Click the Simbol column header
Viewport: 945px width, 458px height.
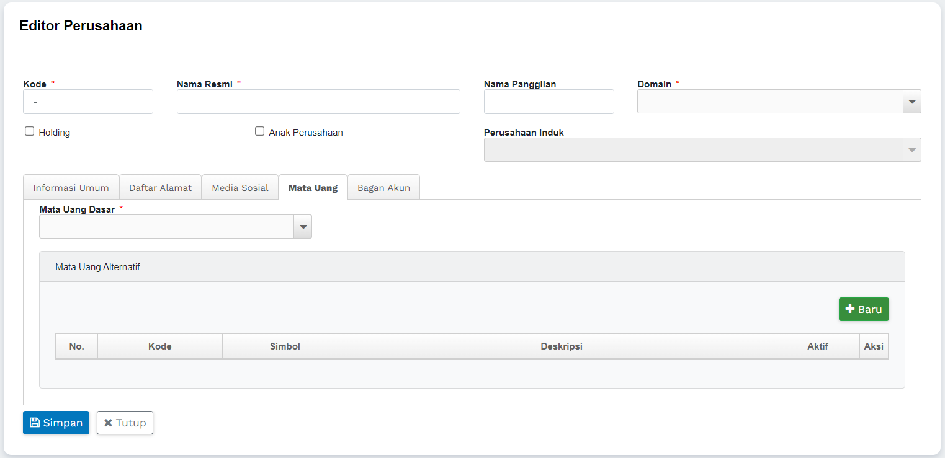pyautogui.click(x=285, y=346)
